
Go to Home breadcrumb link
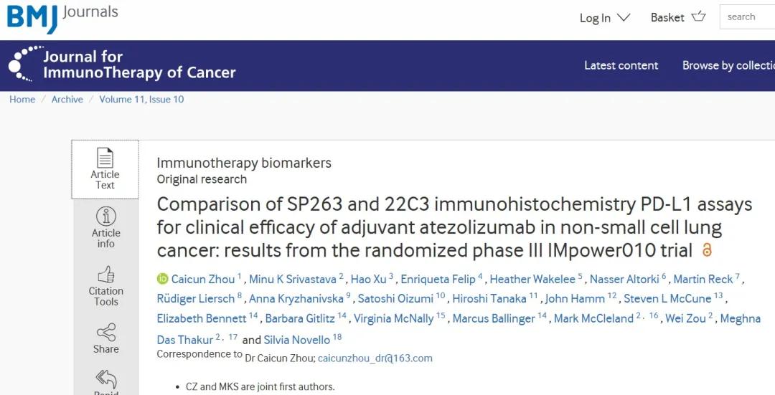tap(22, 99)
